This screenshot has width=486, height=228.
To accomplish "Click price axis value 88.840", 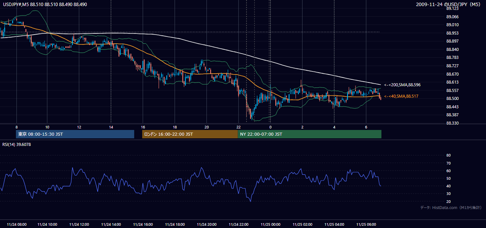I will click(x=452, y=49).
